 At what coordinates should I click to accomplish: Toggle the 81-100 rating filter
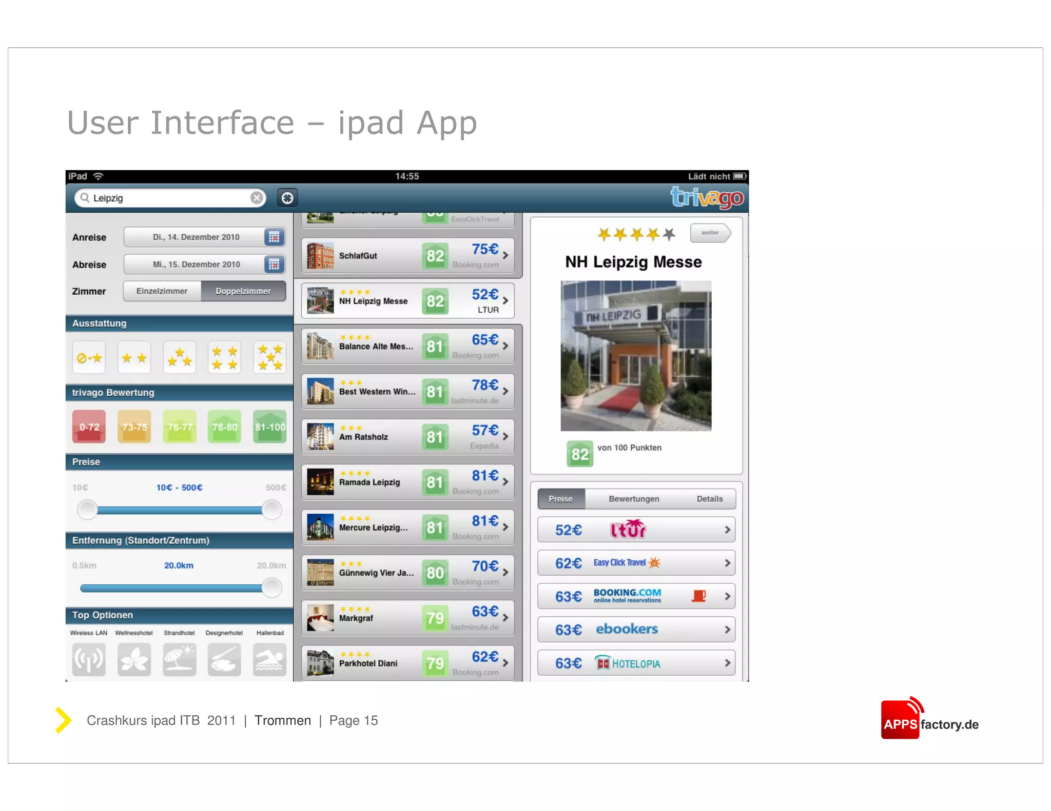pyautogui.click(x=270, y=427)
